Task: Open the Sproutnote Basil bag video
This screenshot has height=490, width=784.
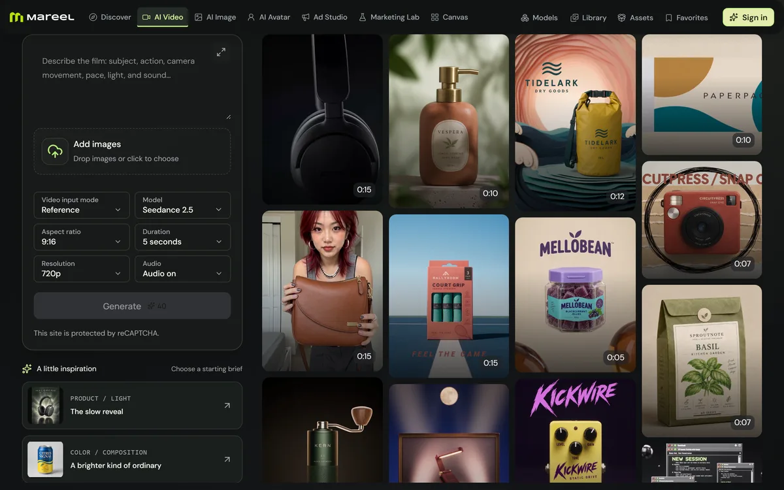Action: [702, 361]
